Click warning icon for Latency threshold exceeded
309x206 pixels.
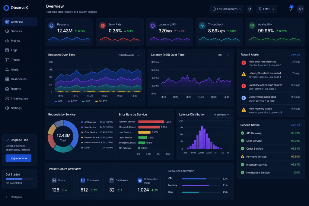click(x=244, y=74)
